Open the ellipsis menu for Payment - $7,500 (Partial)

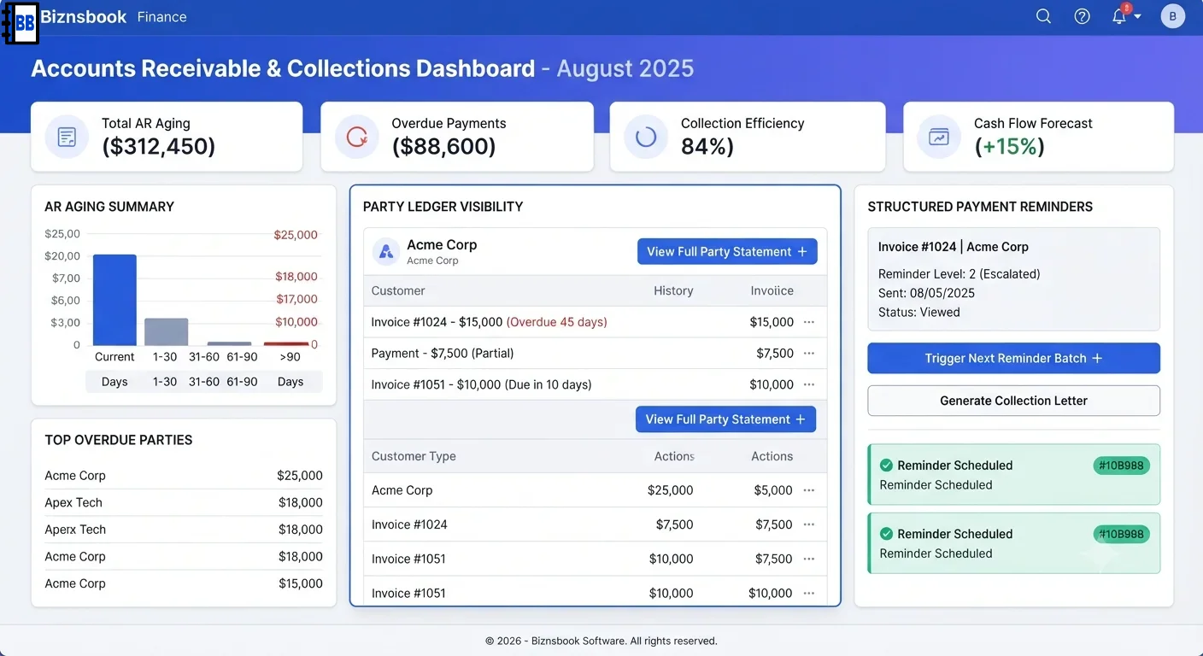pyautogui.click(x=809, y=353)
